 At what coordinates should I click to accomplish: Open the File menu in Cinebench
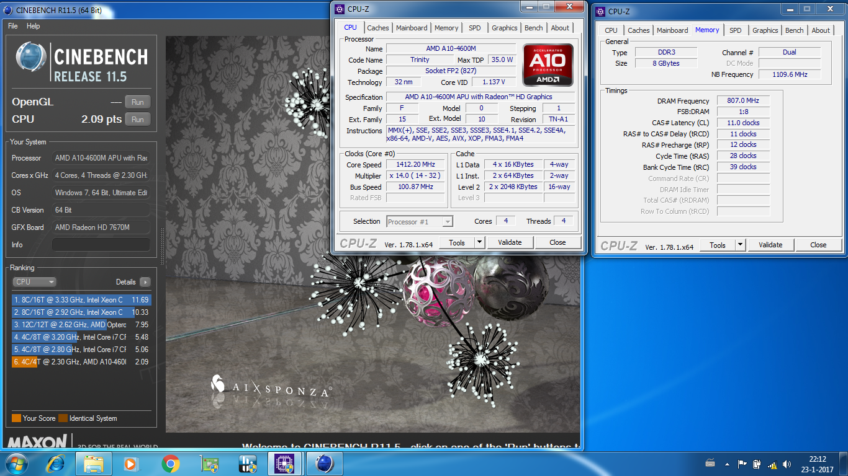tap(13, 26)
